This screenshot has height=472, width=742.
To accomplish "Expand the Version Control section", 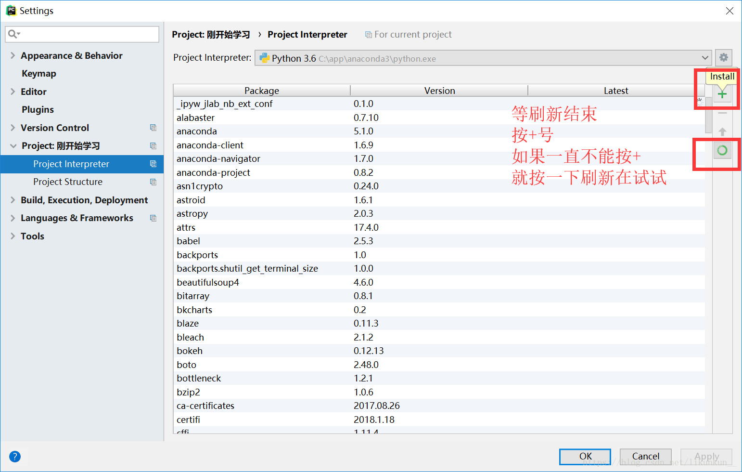I will [13, 128].
